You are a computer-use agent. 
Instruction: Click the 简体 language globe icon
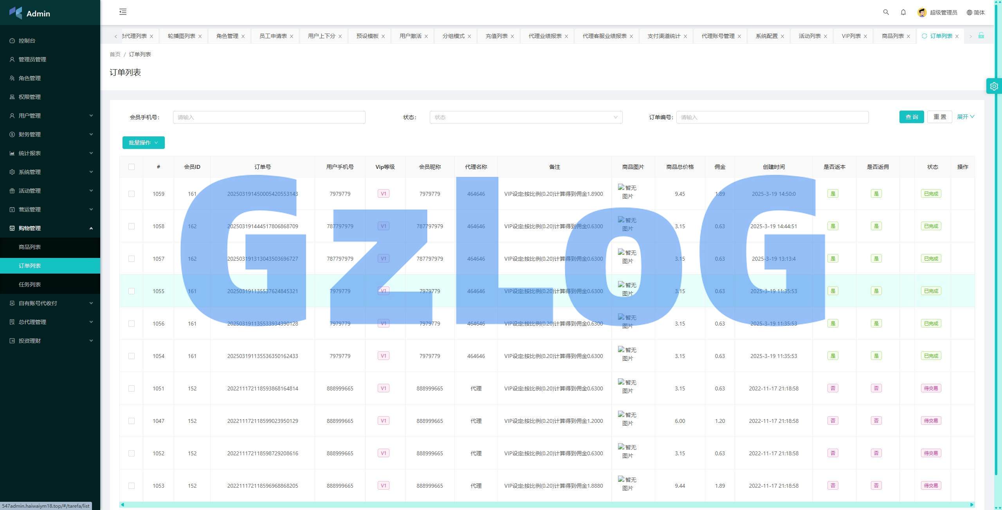point(969,13)
